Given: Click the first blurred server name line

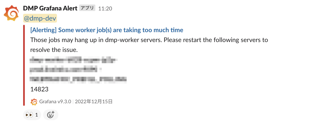Looking at the screenshot, I should [x=73, y=60].
